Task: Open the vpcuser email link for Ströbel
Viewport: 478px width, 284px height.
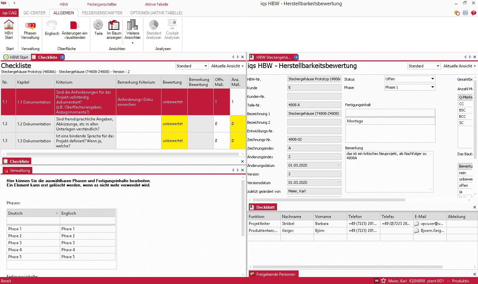Action: [416, 224]
